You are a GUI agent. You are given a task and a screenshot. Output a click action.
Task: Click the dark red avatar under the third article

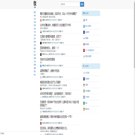[x=41, y=43]
